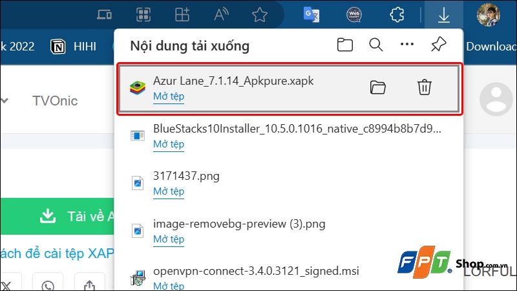Open file link under openvpn-connect msi
This screenshot has height=291, width=517.
(169, 286)
